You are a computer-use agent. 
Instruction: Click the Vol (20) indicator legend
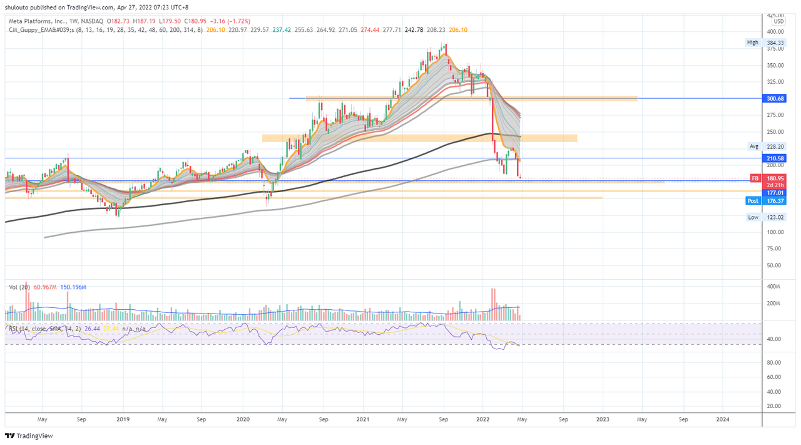point(19,287)
